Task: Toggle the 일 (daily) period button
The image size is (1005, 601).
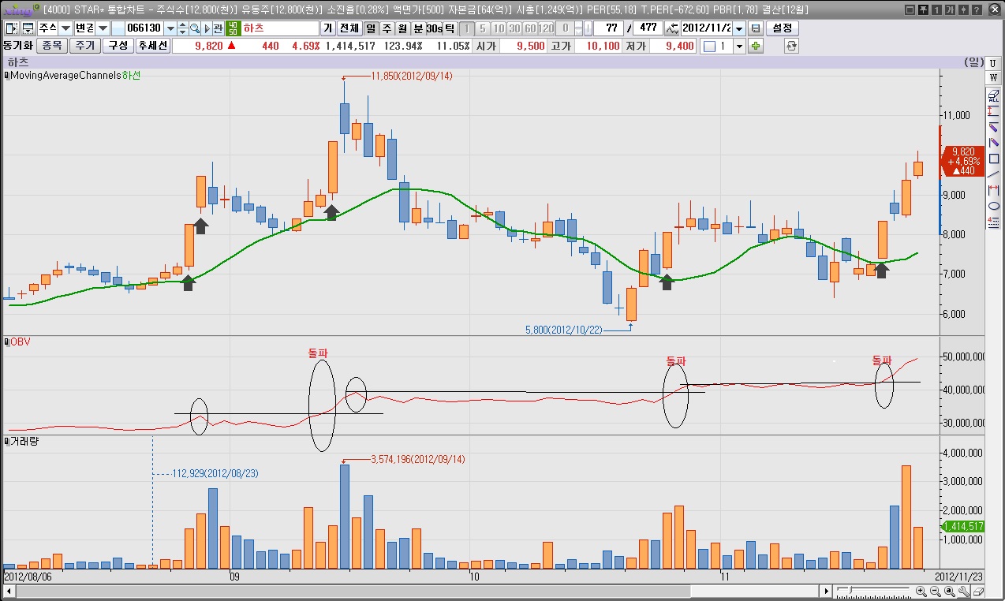Action: click(x=370, y=28)
